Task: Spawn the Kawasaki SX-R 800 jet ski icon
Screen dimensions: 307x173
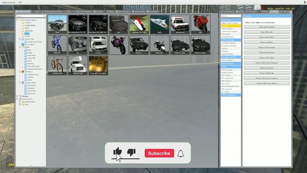Action: click(139, 25)
